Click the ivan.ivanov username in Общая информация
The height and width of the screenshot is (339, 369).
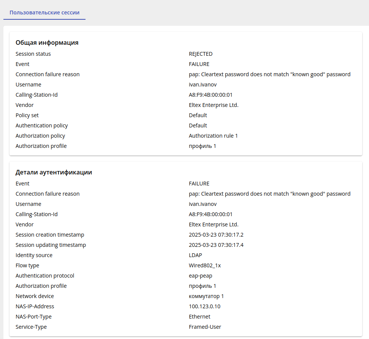pos(203,85)
